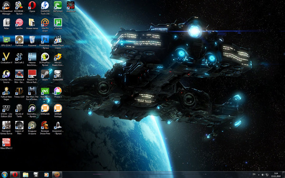Switch to Opera in the taskbar
This screenshot has width=285, height=178.
tap(15, 175)
